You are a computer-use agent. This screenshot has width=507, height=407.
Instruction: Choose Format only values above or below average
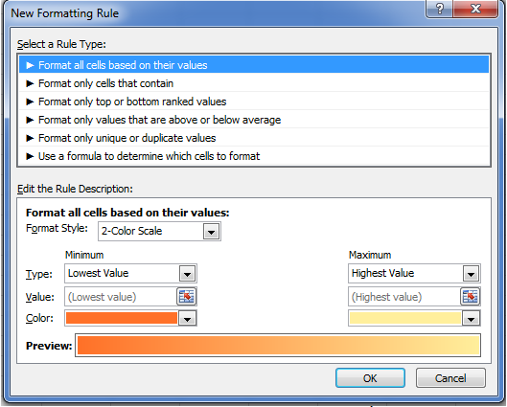click(x=254, y=120)
